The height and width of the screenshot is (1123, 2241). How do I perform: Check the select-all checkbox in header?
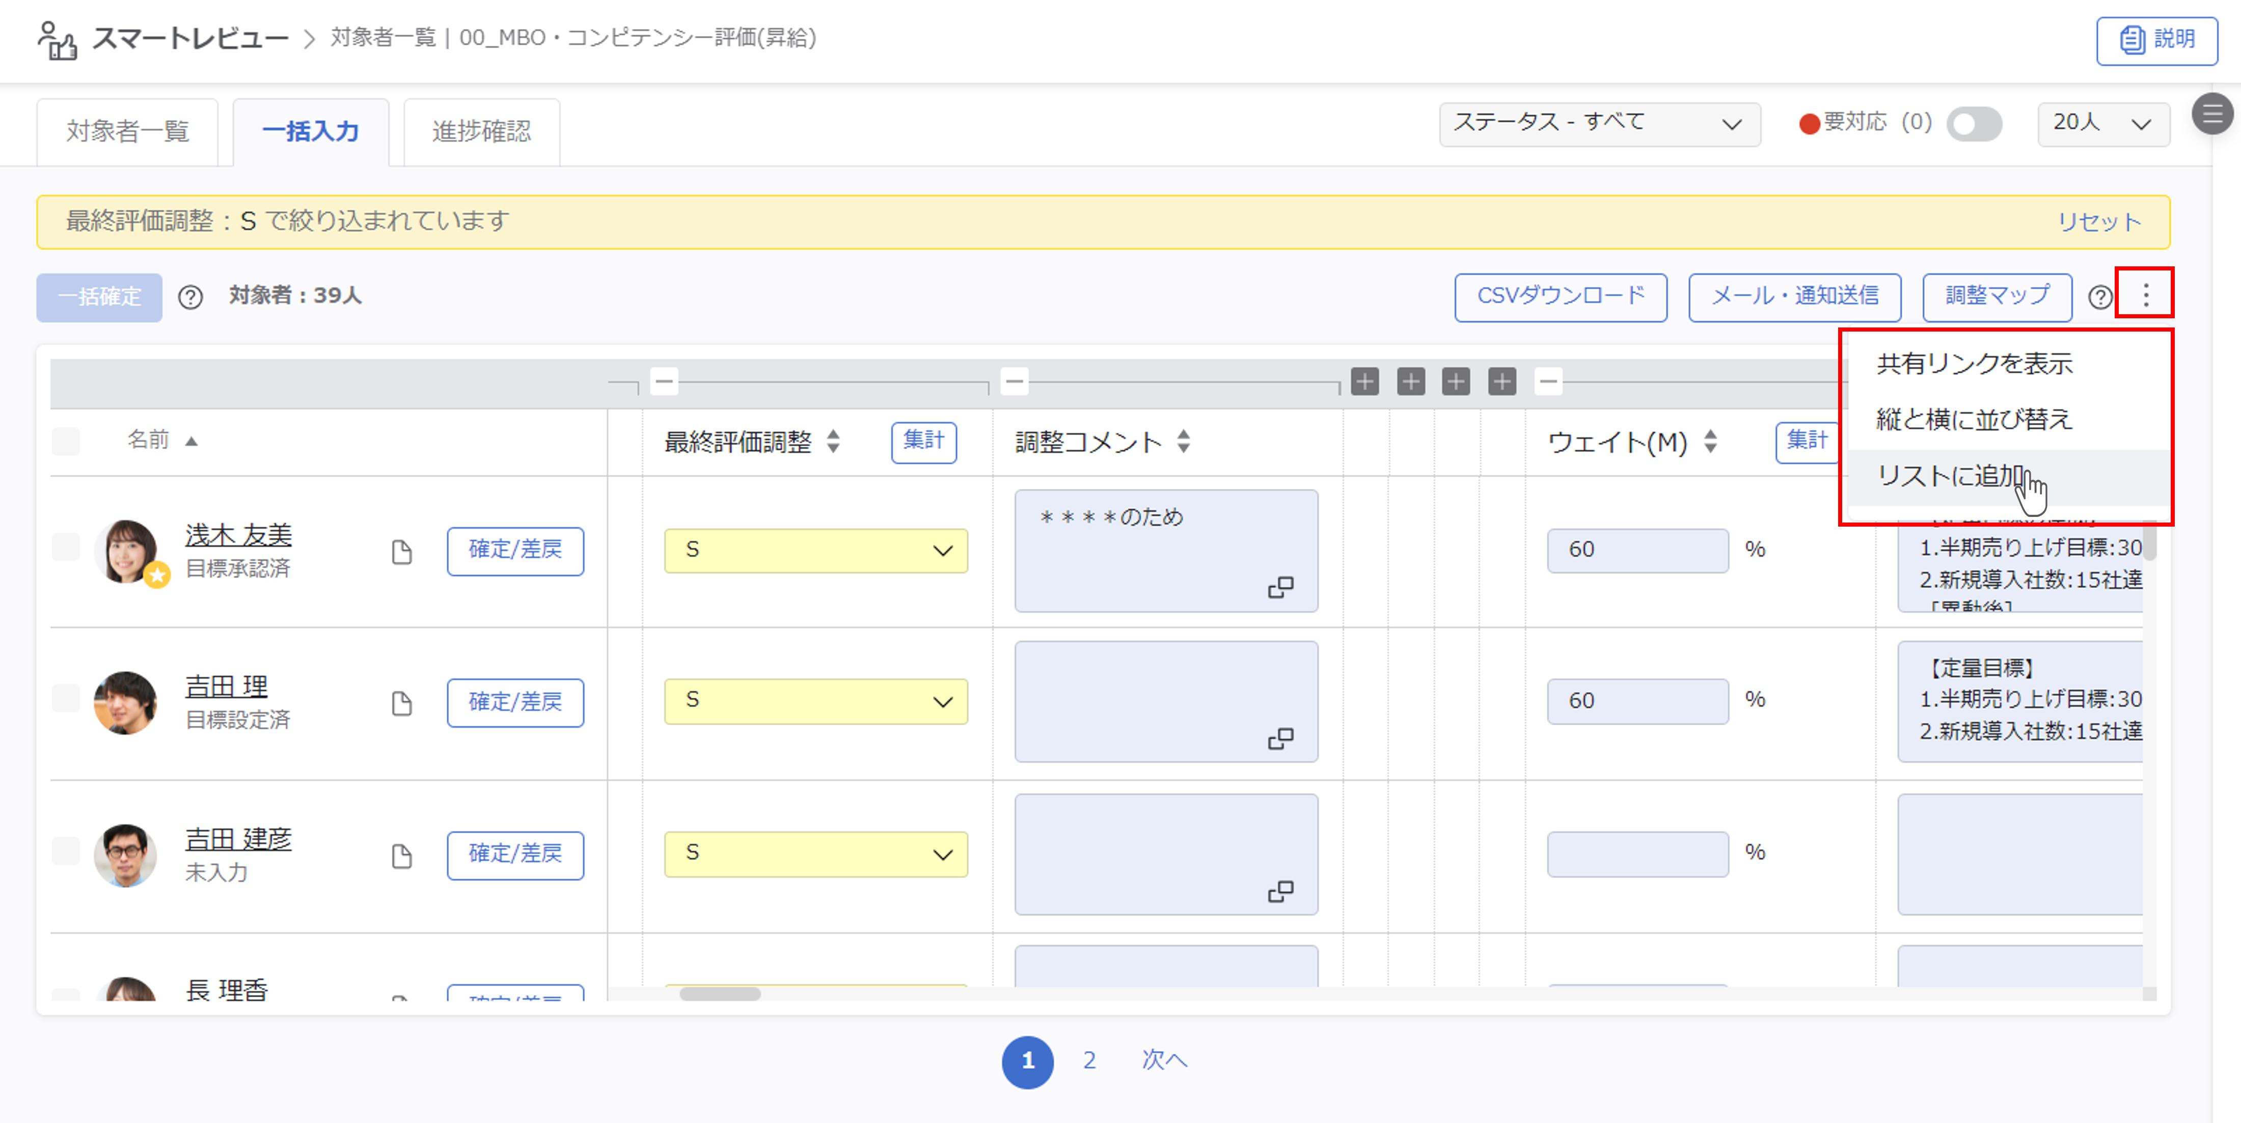point(66,441)
